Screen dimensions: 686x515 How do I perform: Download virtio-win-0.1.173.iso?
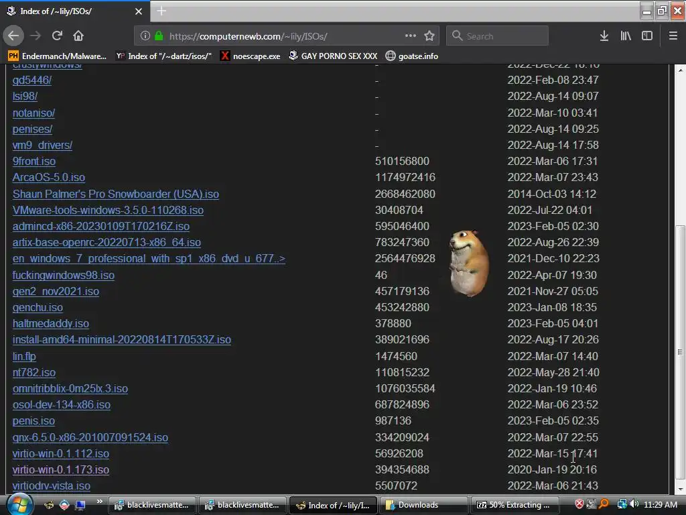[x=61, y=470]
